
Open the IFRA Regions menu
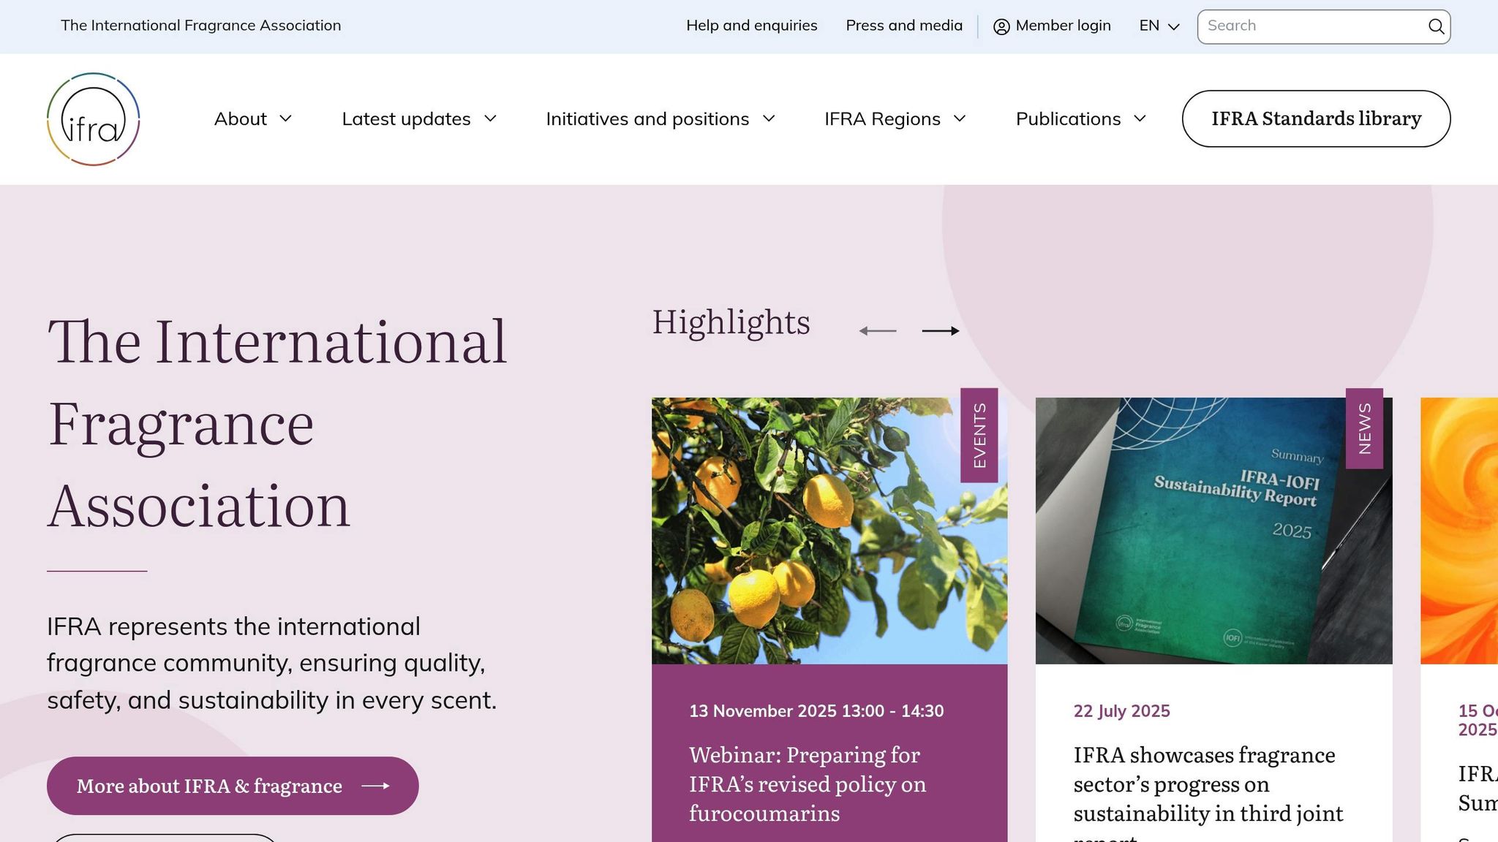point(895,118)
